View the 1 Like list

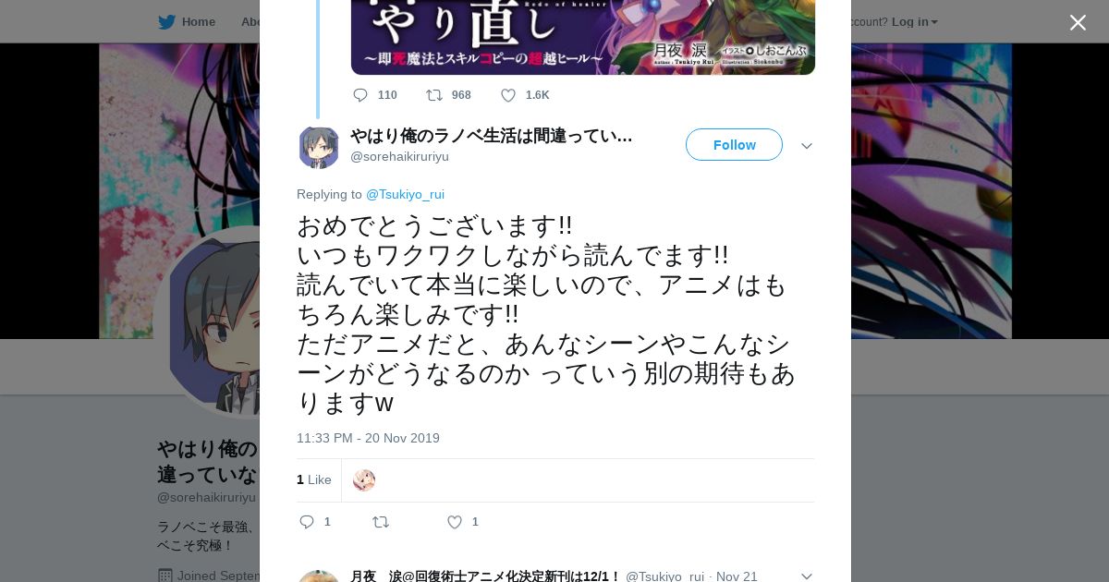pyautogui.click(x=314, y=479)
